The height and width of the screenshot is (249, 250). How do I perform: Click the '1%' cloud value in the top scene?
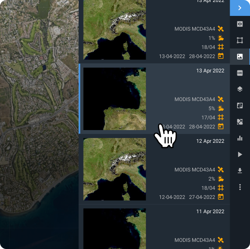click(x=212, y=38)
